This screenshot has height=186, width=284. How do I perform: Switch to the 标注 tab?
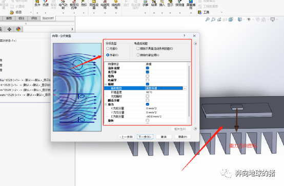(22, 18)
